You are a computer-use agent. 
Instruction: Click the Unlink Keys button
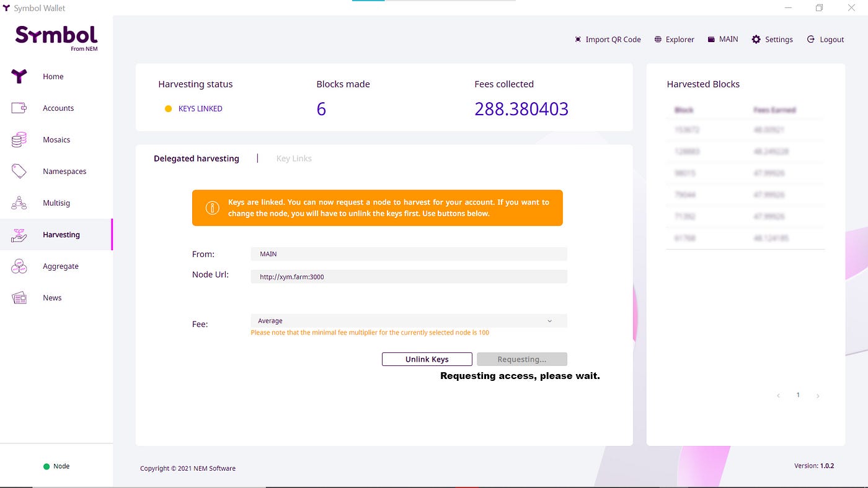[x=427, y=359]
